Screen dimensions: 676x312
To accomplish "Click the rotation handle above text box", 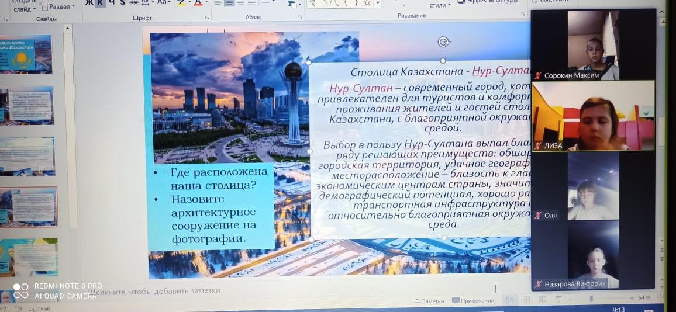I will (x=444, y=41).
